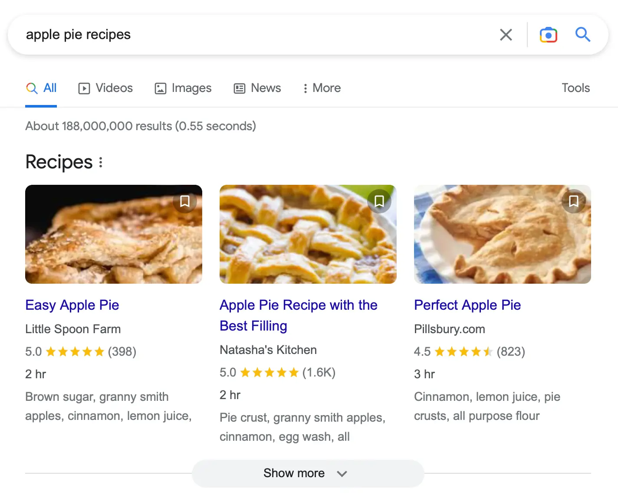Select the All results tab

click(x=42, y=88)
